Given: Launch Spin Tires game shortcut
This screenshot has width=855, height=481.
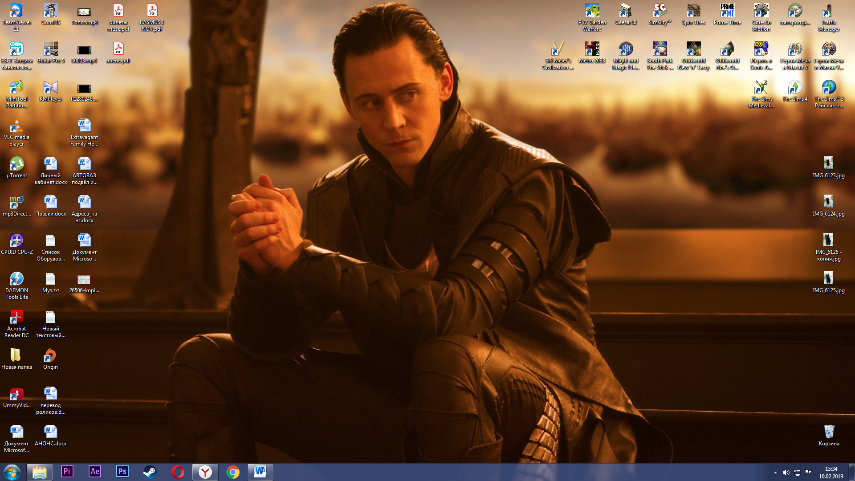Looking at the screenshot, I should click(693, 14).
